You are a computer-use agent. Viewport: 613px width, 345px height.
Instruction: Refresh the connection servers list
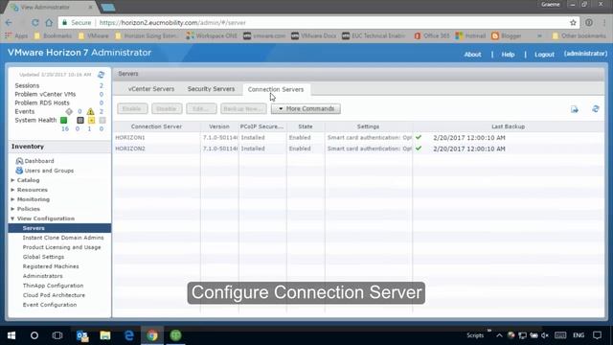click(596, 108)
